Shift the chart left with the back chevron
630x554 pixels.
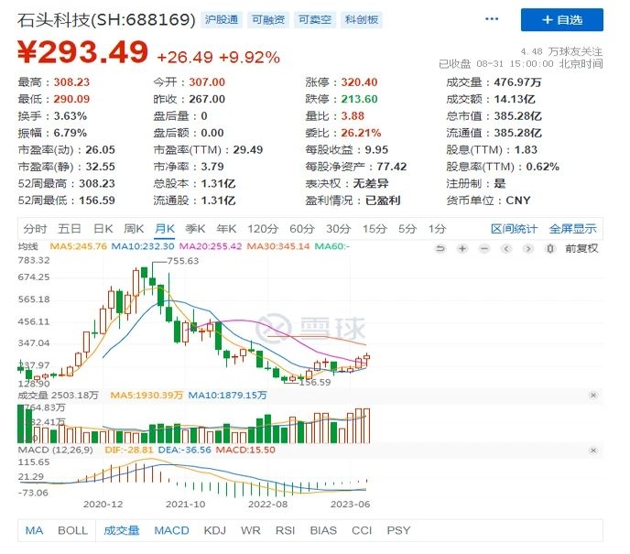click(x=506, y=249)
